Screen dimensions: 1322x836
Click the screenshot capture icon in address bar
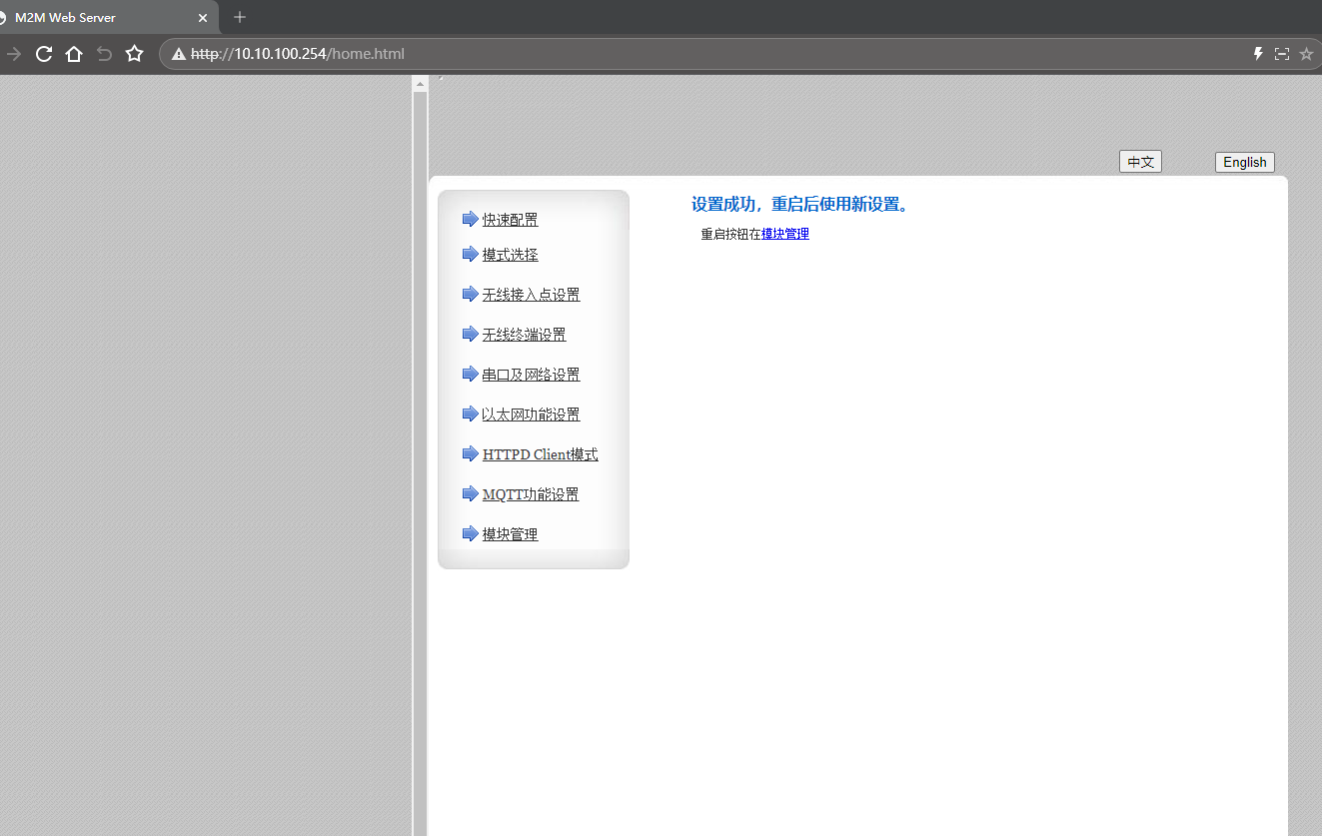(x=1282, y=54)
